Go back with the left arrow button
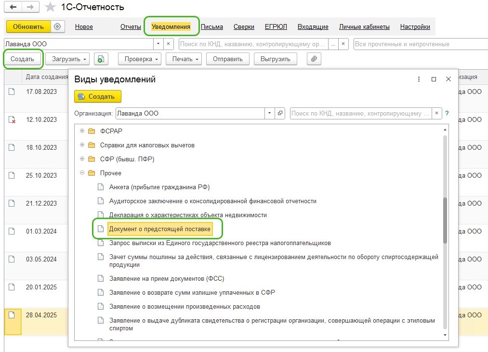The width and height of the screenshot is (488, 352). [13, 7]
